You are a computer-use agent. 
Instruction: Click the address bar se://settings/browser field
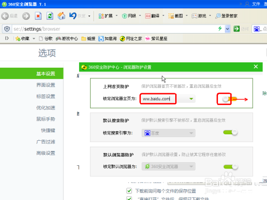point(114,29)
